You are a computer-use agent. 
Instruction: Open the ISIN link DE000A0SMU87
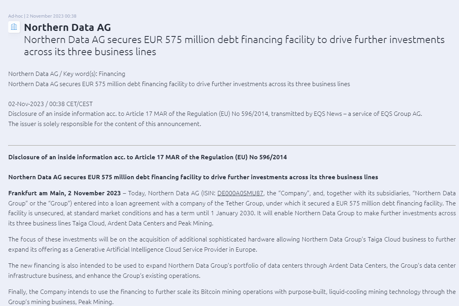[240, 193]
